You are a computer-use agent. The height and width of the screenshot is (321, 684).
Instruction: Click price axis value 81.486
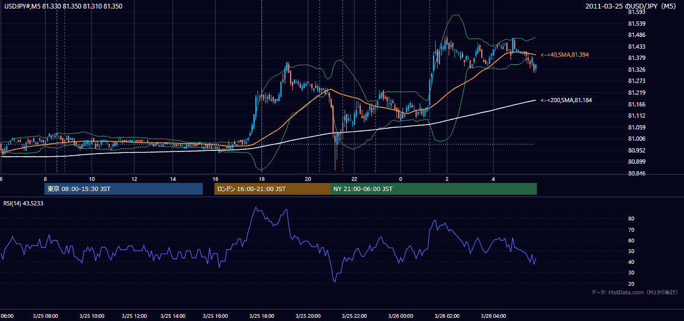[x=636, y=35]
